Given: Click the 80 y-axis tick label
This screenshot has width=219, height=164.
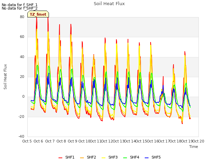Looking at the screenshot, I should click(22, 17).
